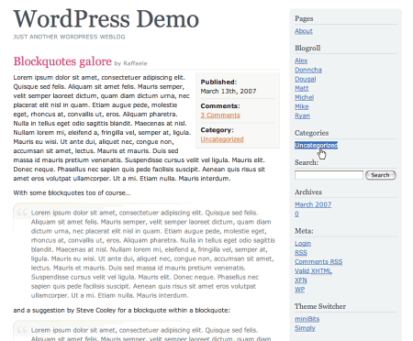Click the Steve Cooley suggestion sentence

121,310
